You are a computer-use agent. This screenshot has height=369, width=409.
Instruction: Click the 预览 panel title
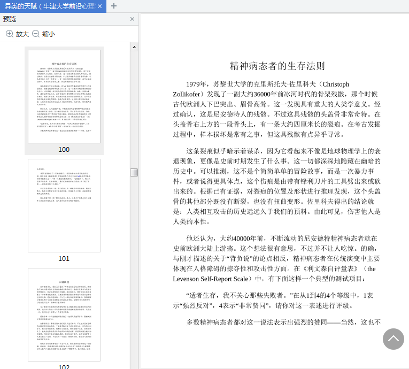(10, 19)
